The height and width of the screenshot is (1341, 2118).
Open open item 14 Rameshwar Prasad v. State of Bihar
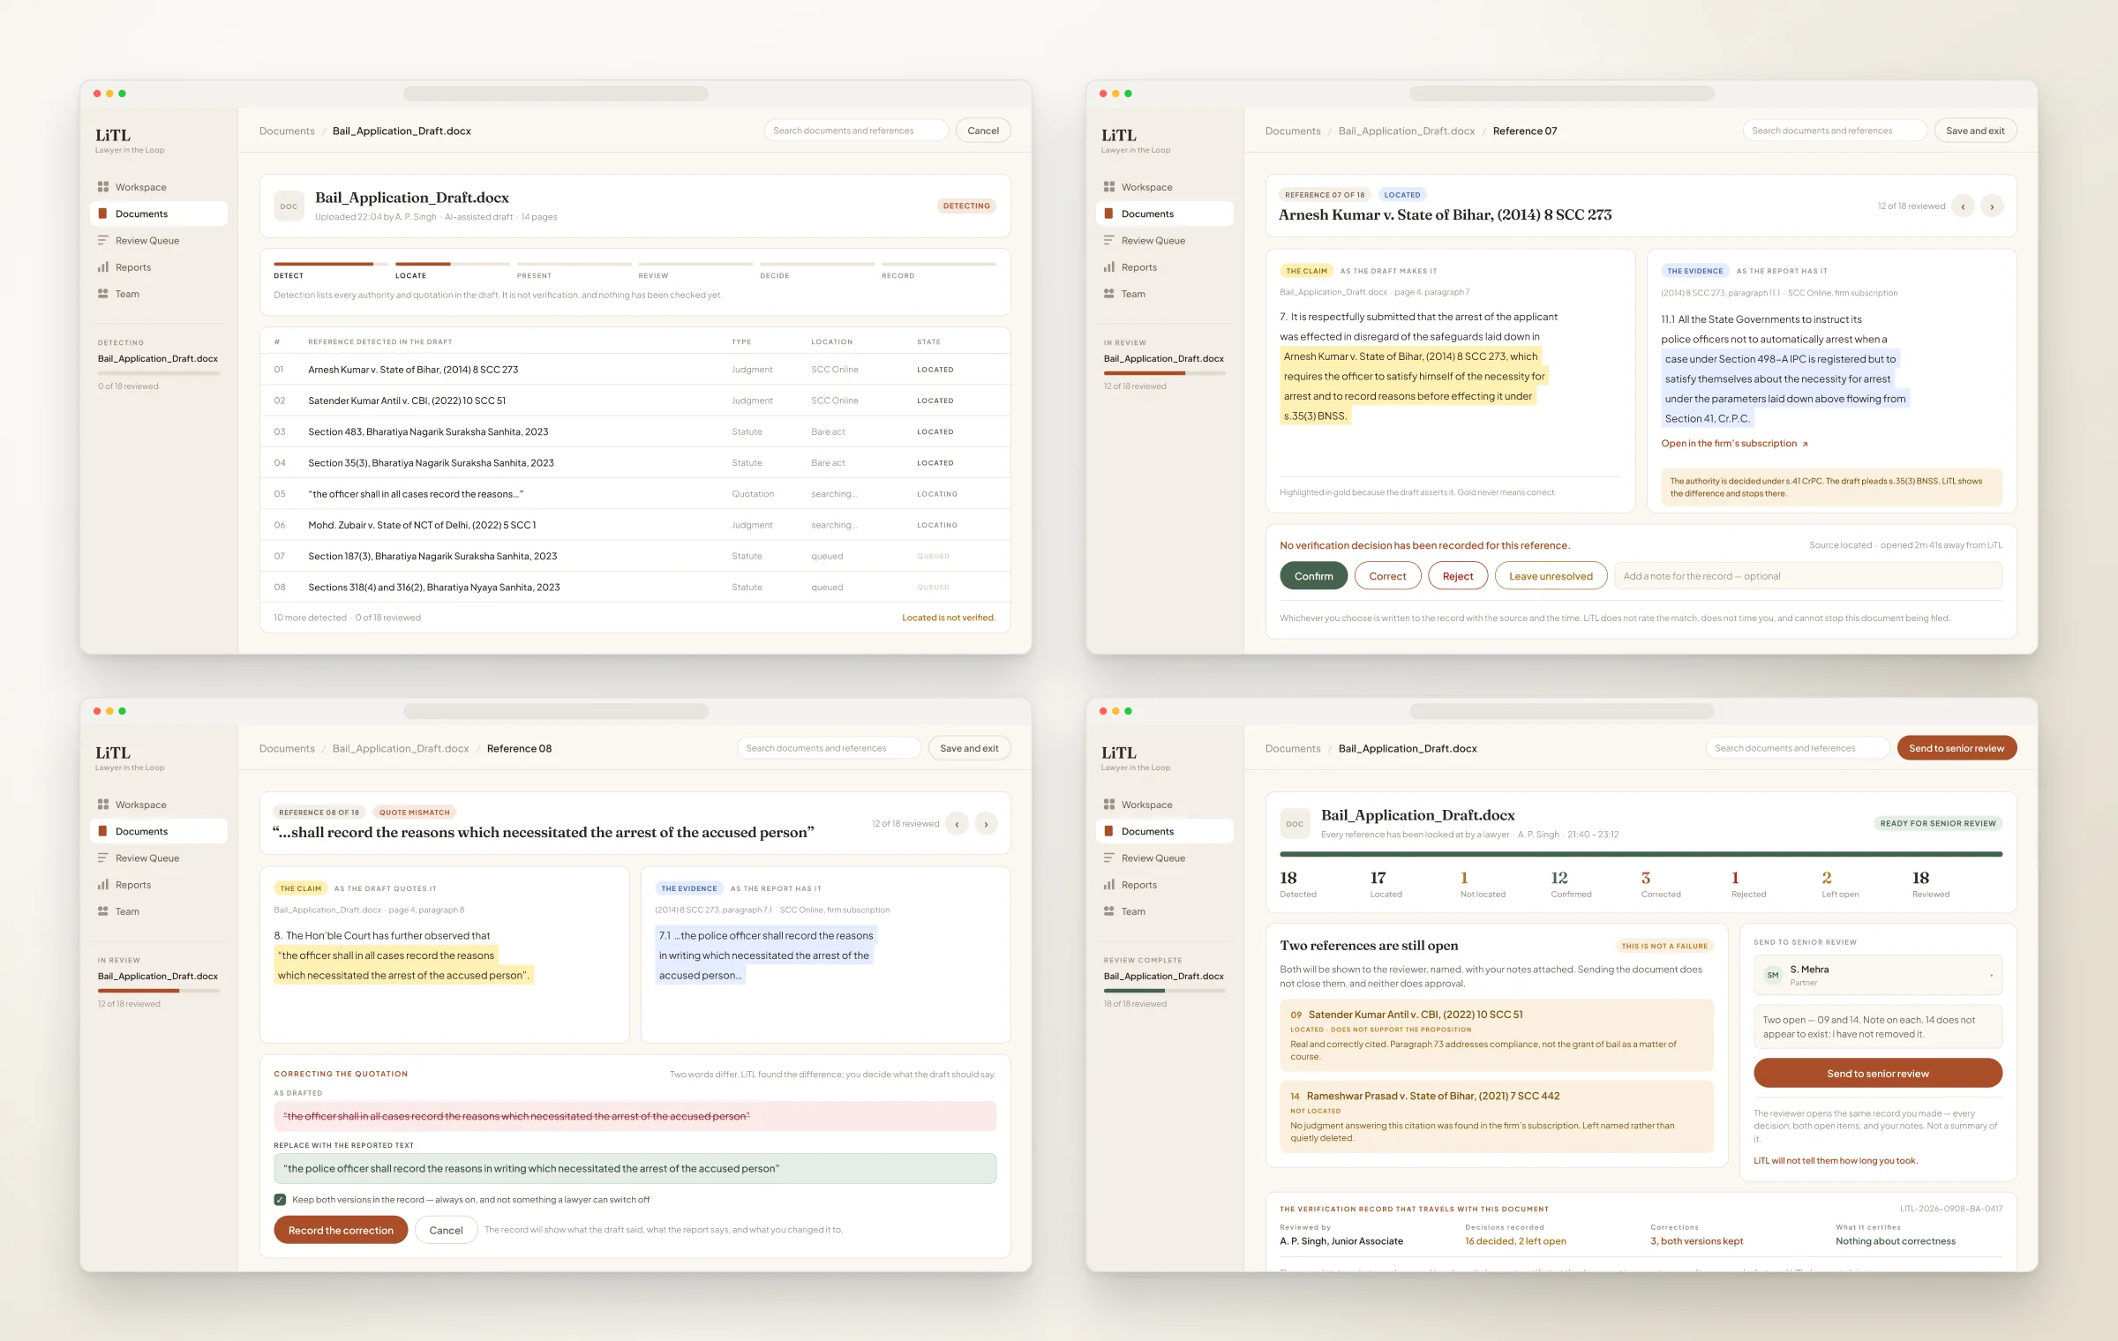(1497, 1116)
